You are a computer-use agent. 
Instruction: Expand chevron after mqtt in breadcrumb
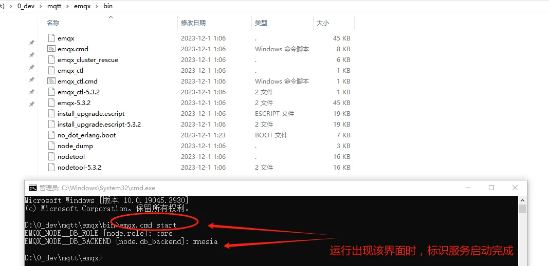click(x=67, y=6)
